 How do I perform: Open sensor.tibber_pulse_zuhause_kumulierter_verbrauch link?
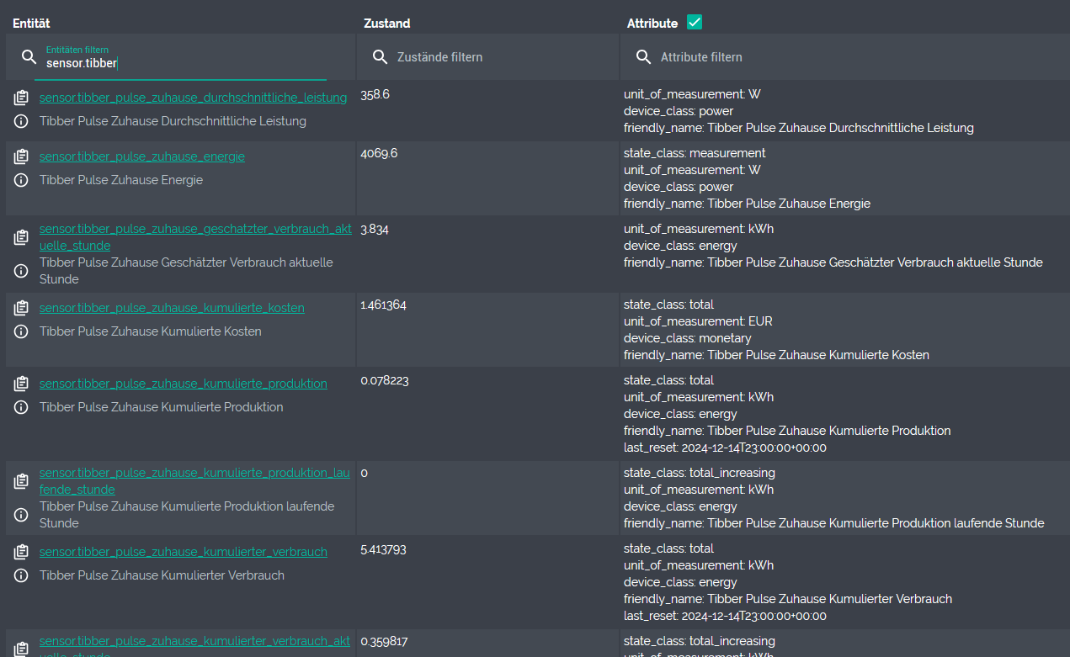coord(184,552)
